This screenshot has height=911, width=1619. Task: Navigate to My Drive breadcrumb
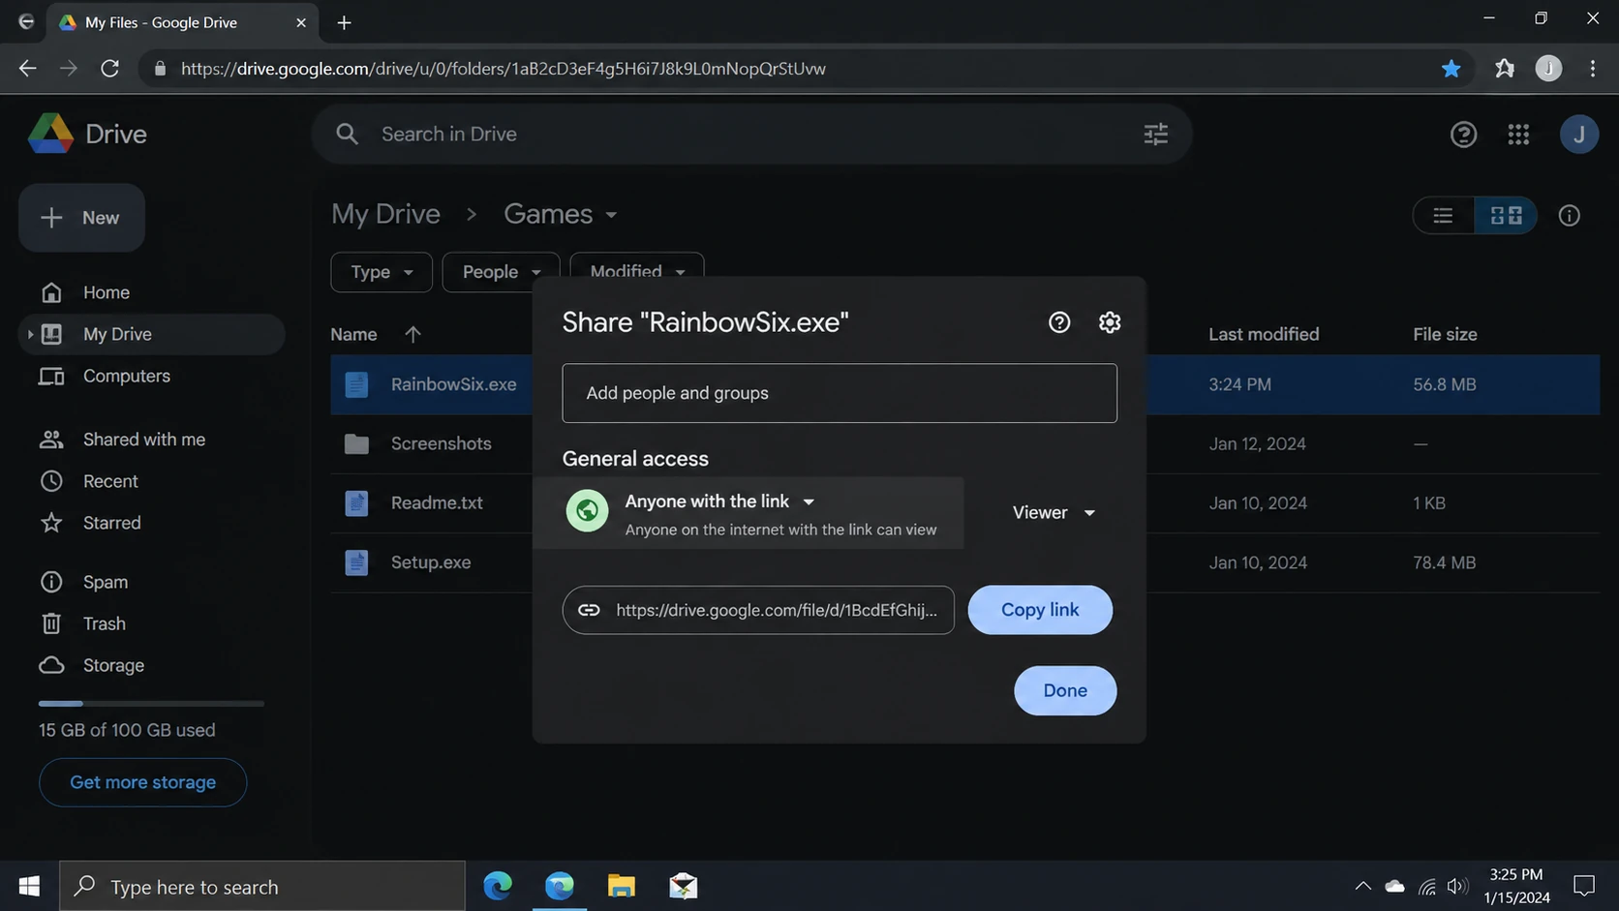point(385,214)
